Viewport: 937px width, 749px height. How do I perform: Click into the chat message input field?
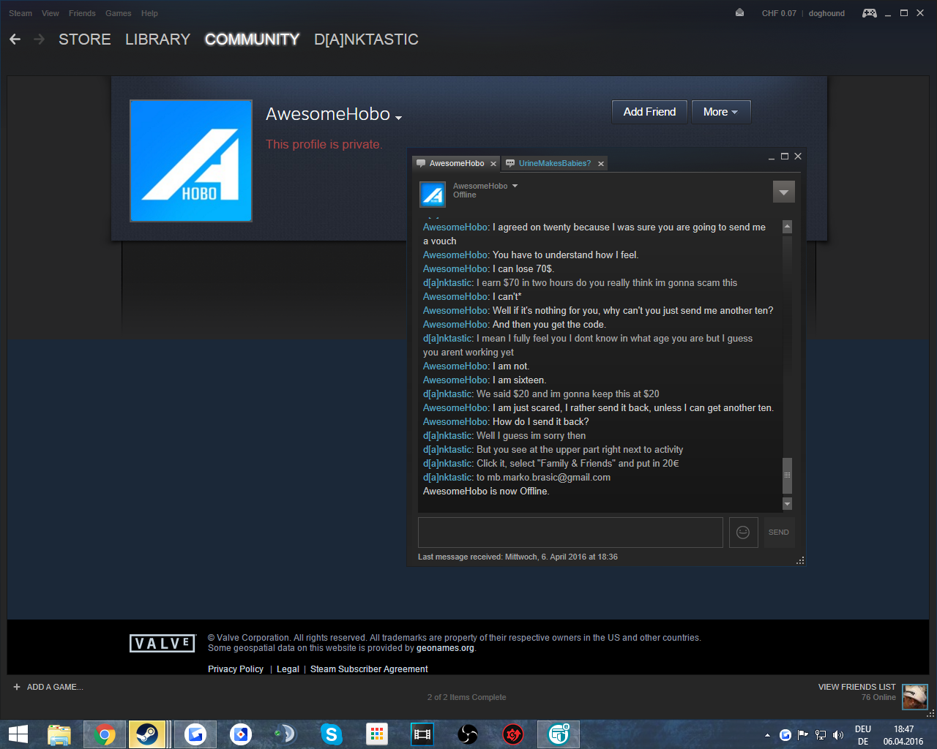pyautogui.click(x=570, y=532)
